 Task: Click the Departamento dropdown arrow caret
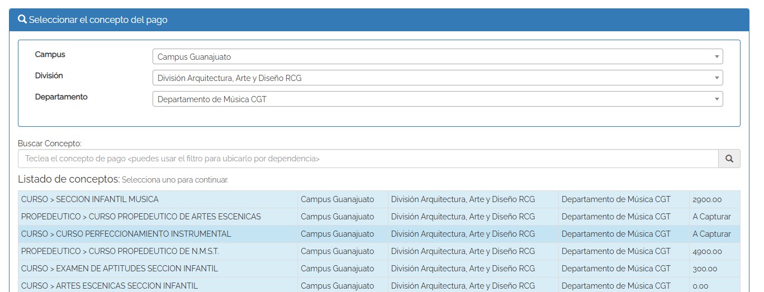pyautogui.click(x=716, y=99)
